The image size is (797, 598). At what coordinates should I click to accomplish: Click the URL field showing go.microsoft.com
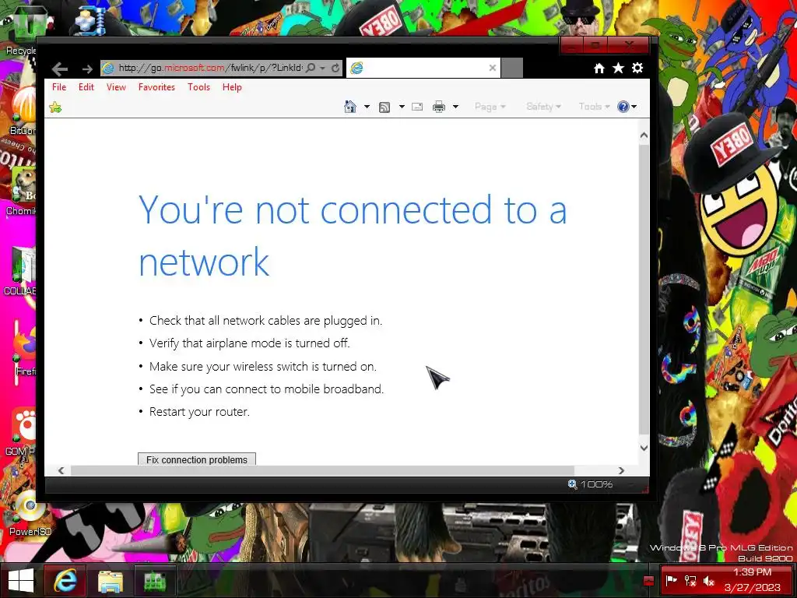[210, 68]
